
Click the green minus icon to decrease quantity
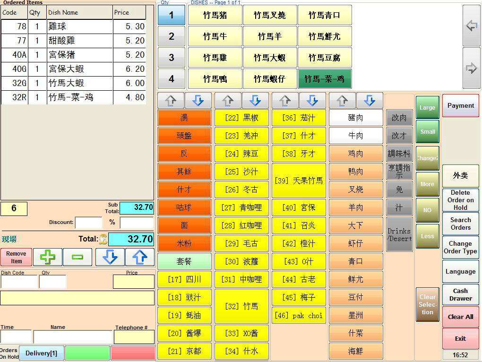coord(77,257)
